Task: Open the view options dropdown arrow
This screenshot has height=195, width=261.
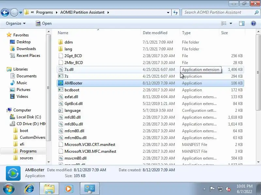Action: pos(231,23)
